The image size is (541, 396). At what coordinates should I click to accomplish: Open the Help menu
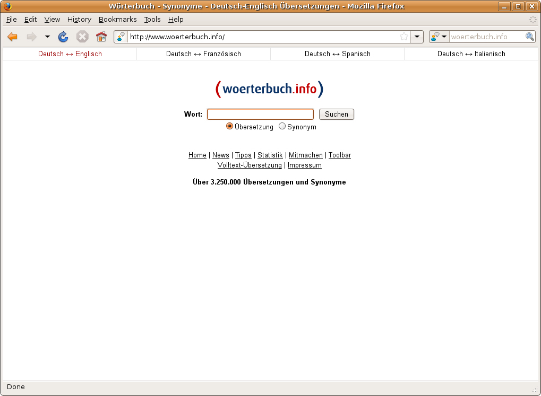[x=176, y=19]
